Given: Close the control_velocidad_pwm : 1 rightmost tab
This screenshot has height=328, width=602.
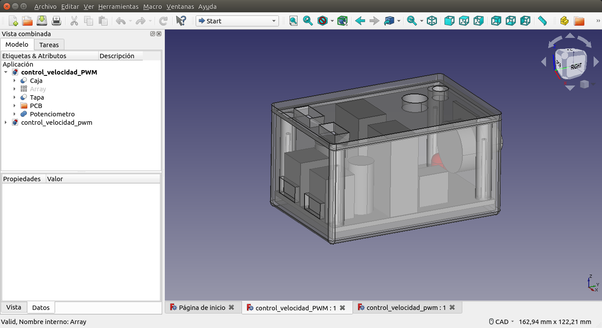Looking at the screenshot, I should point(452,308).
